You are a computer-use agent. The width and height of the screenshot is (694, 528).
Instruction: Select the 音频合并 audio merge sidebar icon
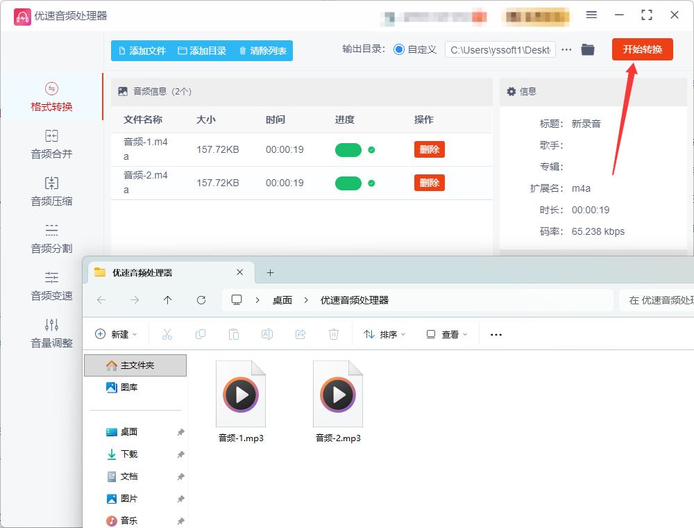[51, 144]
